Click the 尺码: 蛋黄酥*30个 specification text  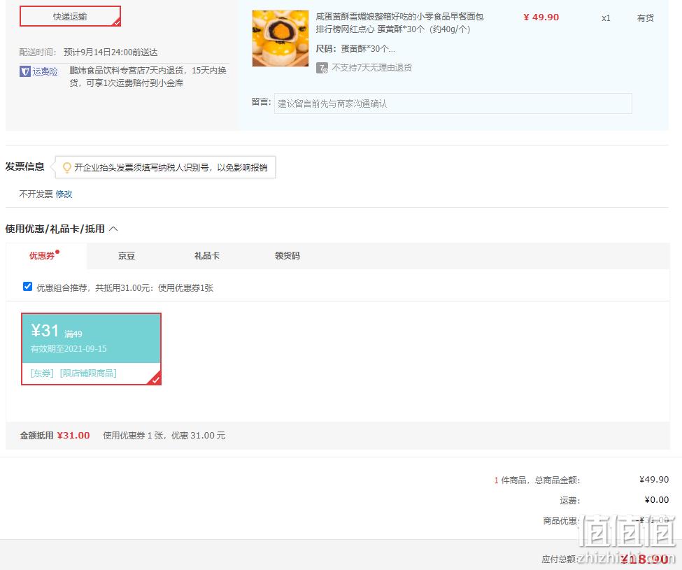pyautogui.click(x=355, y=49)
